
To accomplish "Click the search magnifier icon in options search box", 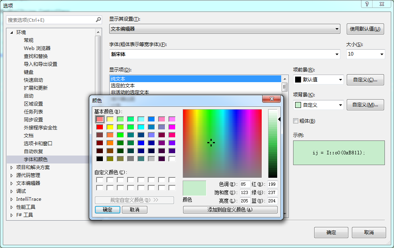I will pyautogui.click(x=98, y=19).
